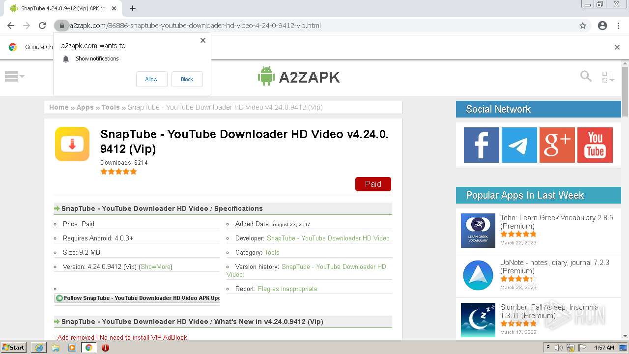Click the address bar URL
629x354 pixels.
[195, 26]
